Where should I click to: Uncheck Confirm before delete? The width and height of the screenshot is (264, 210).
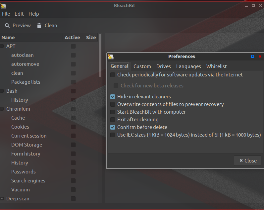[x=113, y=127]
